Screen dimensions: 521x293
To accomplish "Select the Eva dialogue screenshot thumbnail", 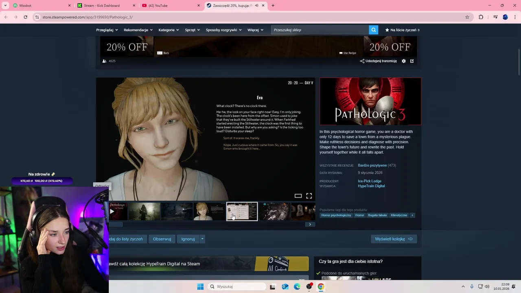I will tap(209, 211).
